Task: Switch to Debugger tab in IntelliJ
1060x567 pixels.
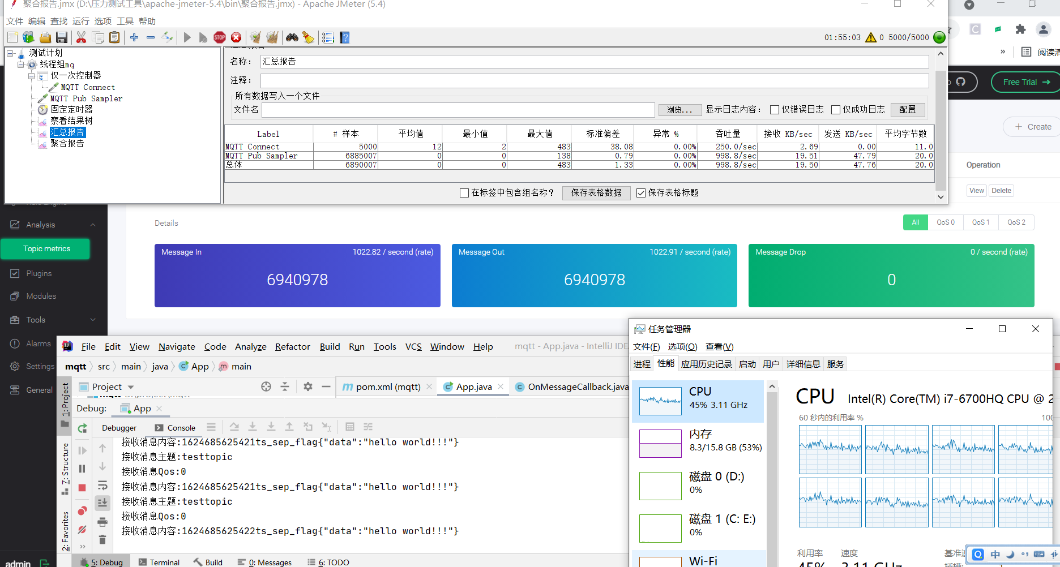Action: [119, 428]
